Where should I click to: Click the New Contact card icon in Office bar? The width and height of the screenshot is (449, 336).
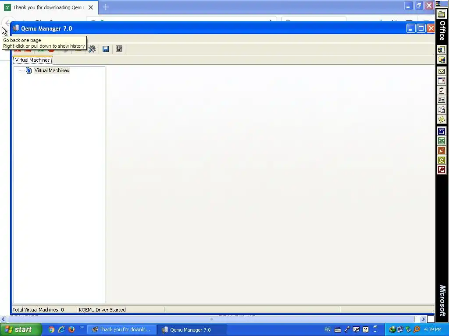pyautogui.click(x=442, y=100)
